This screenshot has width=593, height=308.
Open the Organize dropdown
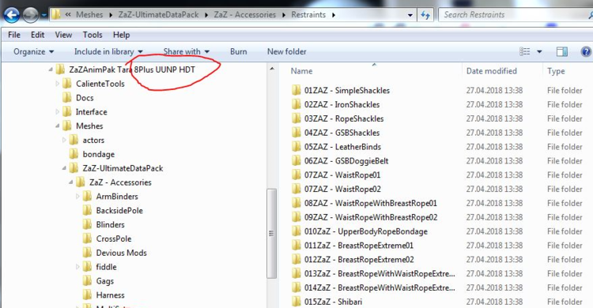(34, 51)
